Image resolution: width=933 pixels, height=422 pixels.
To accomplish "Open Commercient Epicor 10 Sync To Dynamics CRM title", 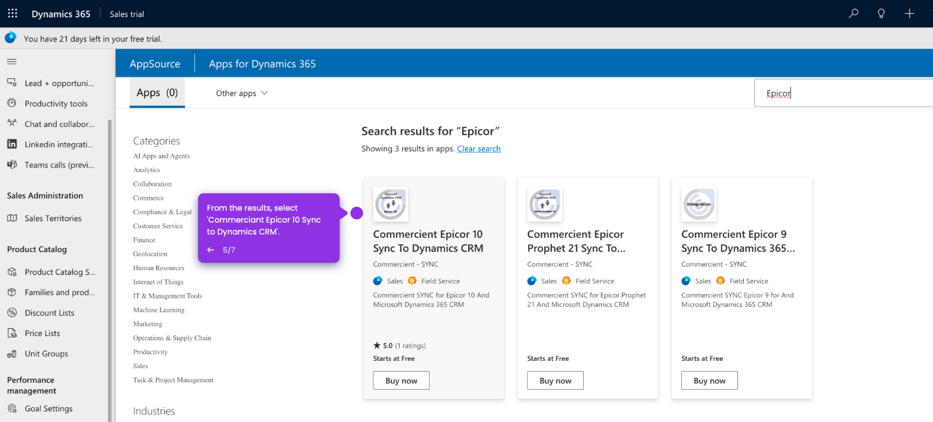I will tap(429, 241).
